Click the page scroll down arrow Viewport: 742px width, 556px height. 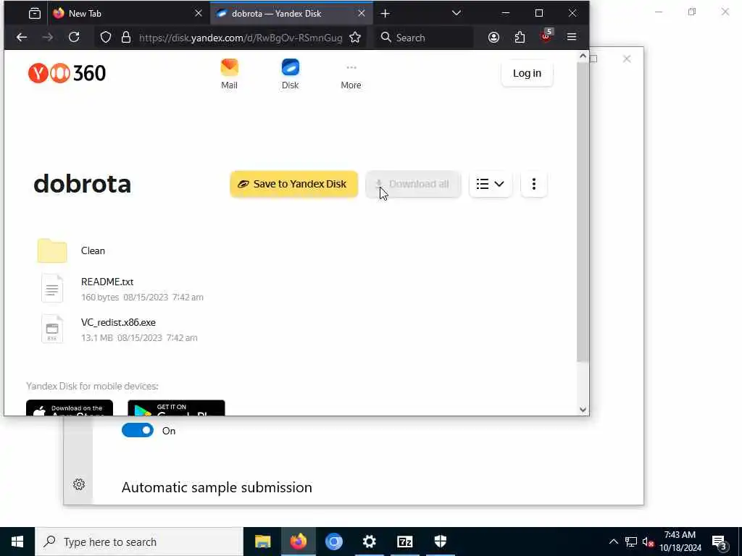point(583,410)
